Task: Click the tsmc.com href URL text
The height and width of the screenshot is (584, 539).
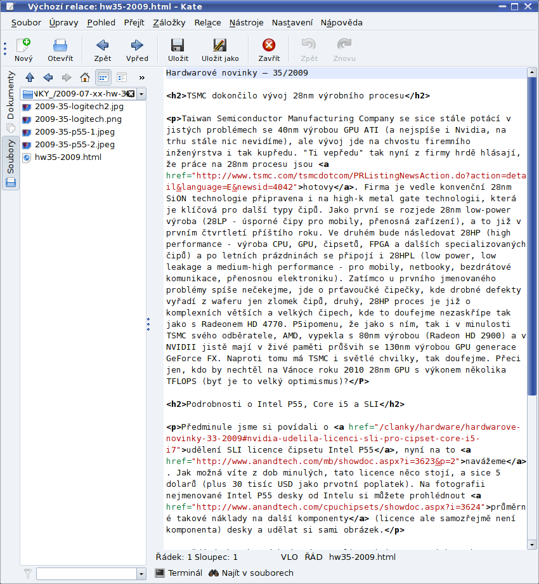Action: click(x=346, y=182)
